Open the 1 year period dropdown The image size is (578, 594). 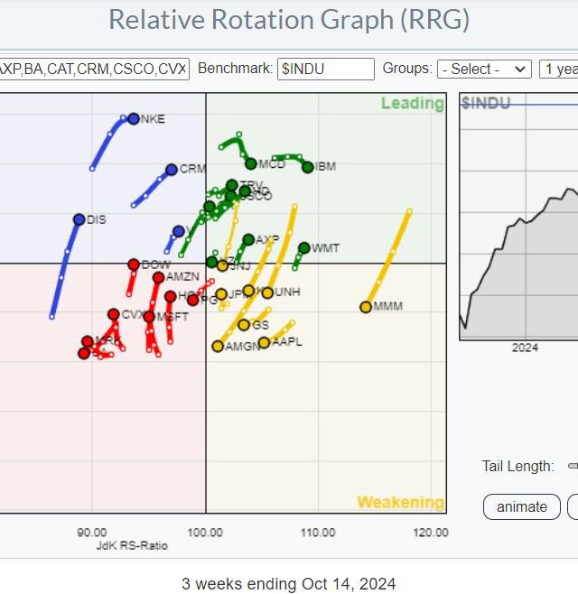click(x=558, y=69)
